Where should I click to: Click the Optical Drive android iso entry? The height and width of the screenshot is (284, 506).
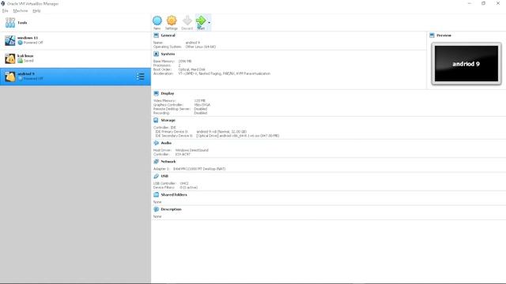(237, 136)
